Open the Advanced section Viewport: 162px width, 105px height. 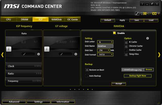[14, 102]
